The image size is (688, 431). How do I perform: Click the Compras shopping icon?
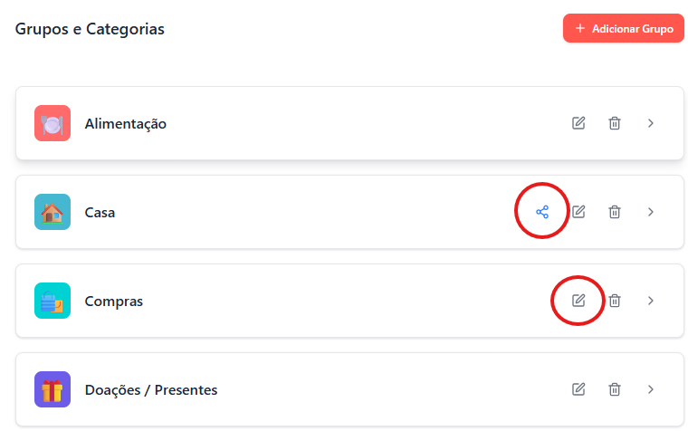click(53, 301)
